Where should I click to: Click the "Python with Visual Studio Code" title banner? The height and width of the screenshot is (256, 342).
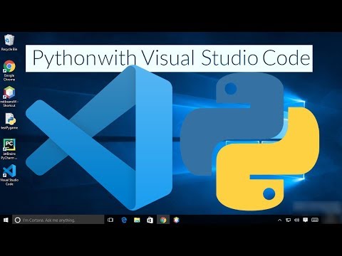[x=169, y=58]
